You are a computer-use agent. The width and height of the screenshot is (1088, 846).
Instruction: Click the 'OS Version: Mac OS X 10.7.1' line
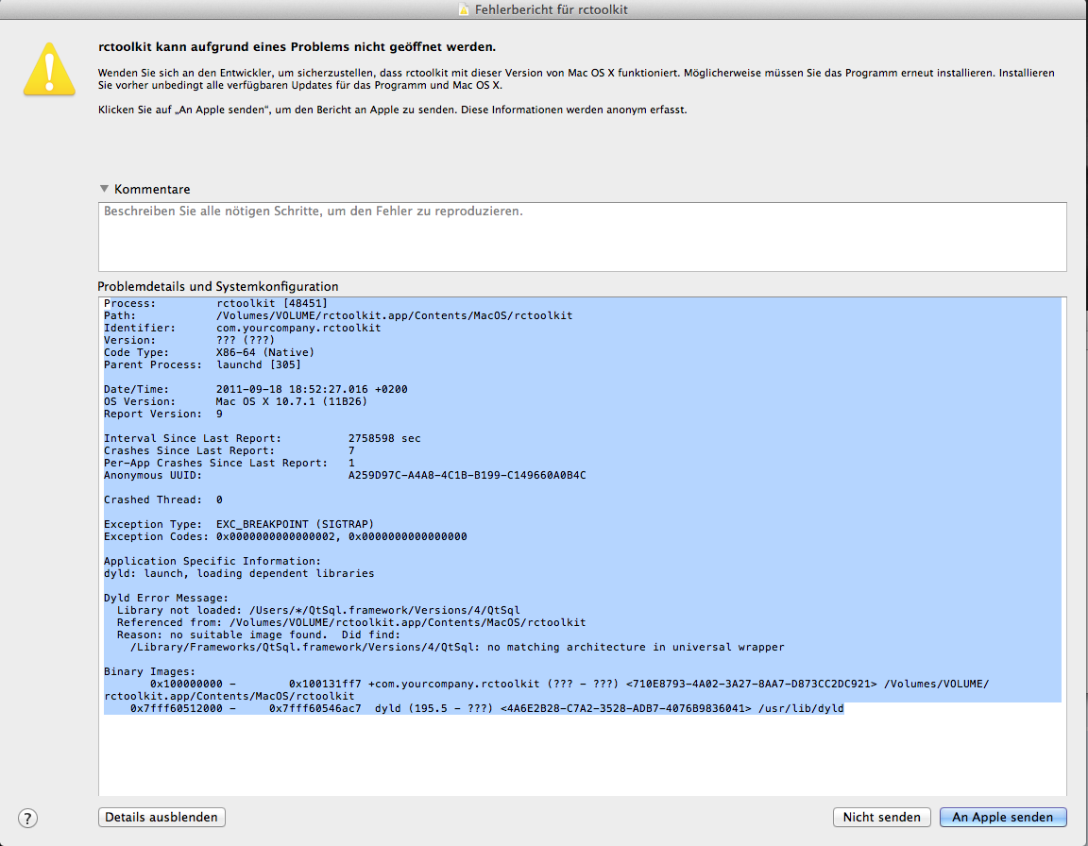click(236, 401)
